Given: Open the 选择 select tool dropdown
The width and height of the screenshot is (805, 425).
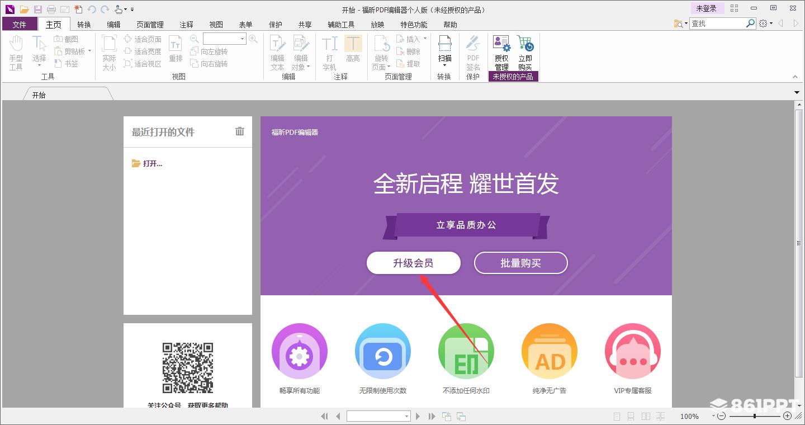Looking at the screenshot, I should point(39,65).
